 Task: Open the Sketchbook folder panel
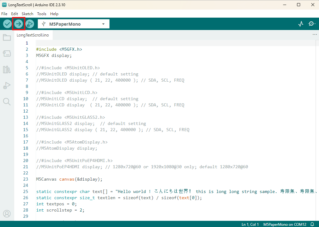(7, 37)
